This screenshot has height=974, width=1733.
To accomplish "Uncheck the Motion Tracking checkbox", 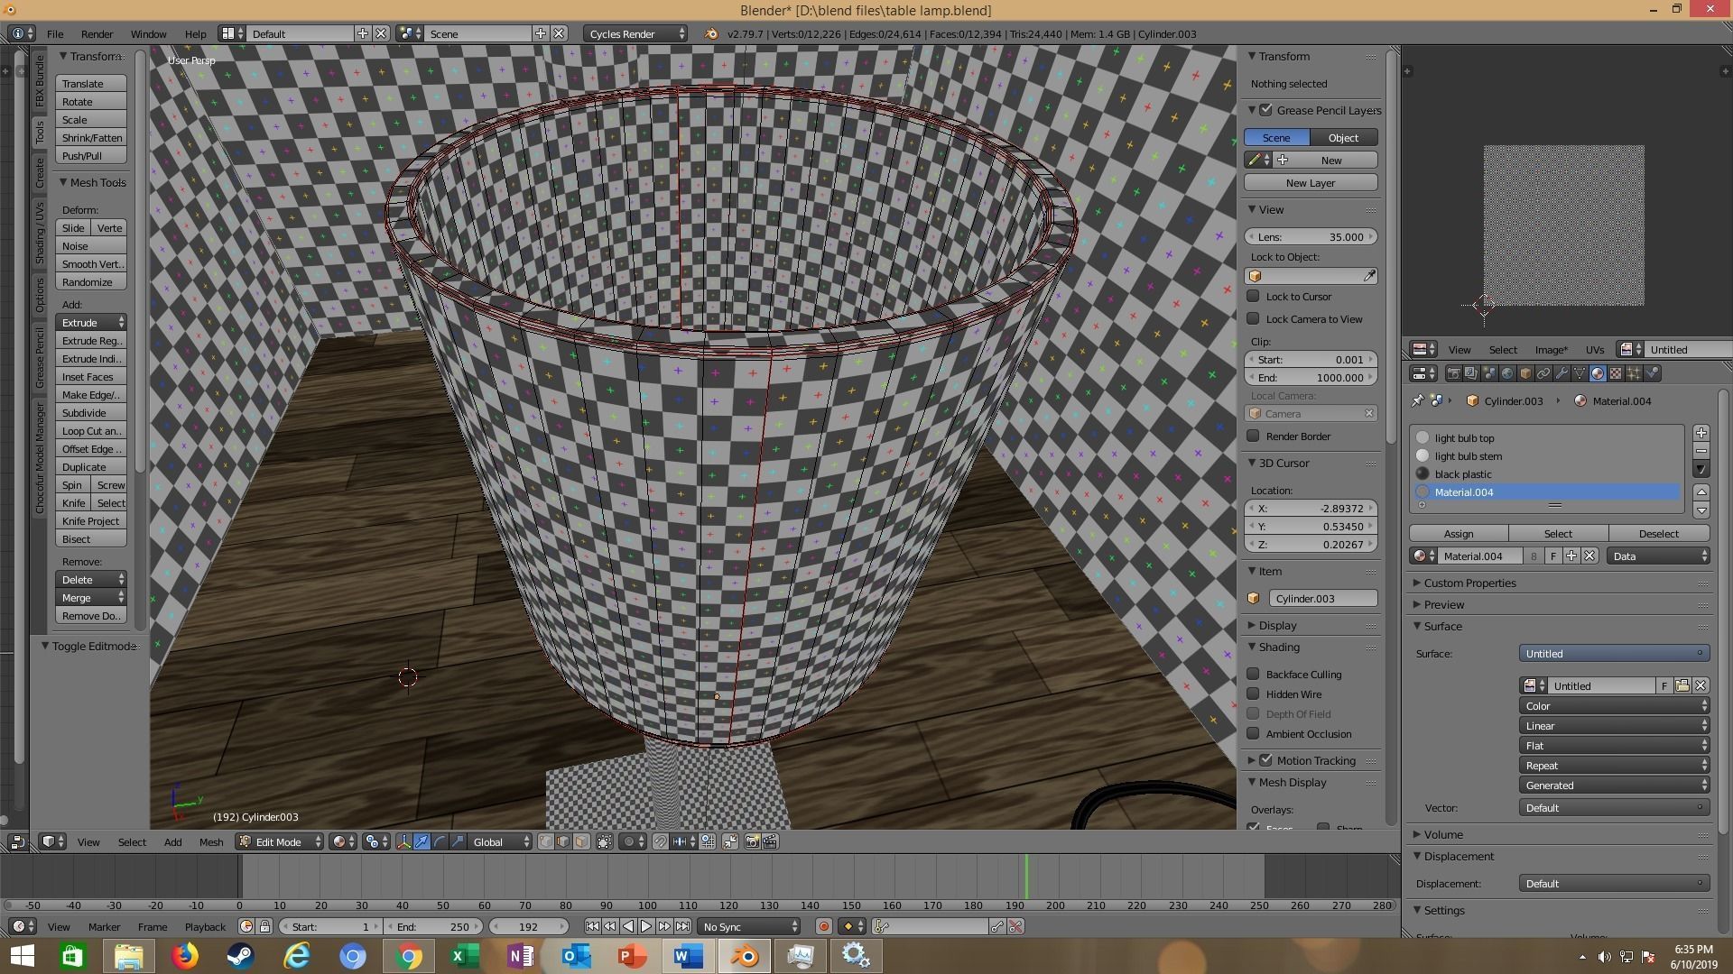I will pyautogui.click(x=1266, y=760).
